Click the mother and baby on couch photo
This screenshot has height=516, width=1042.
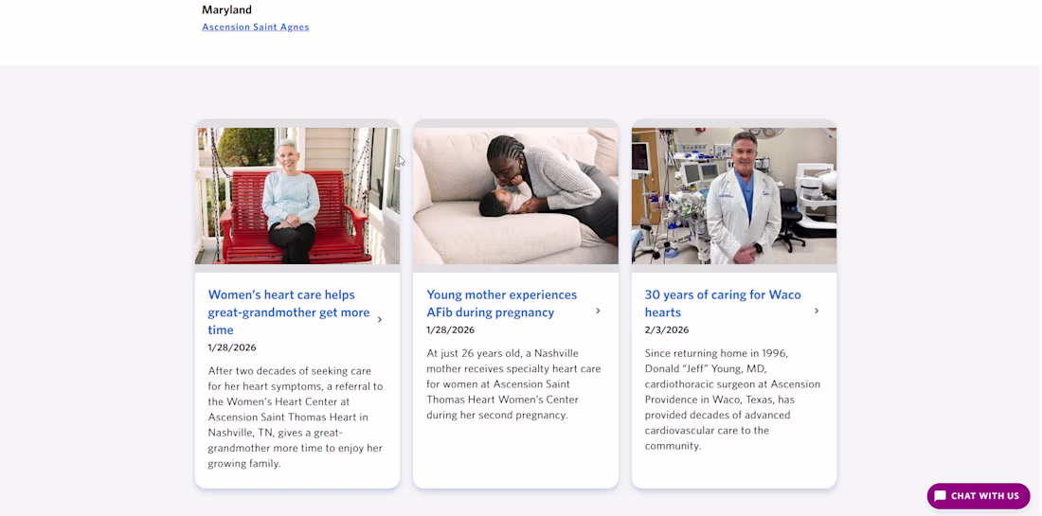click(515, 196)
